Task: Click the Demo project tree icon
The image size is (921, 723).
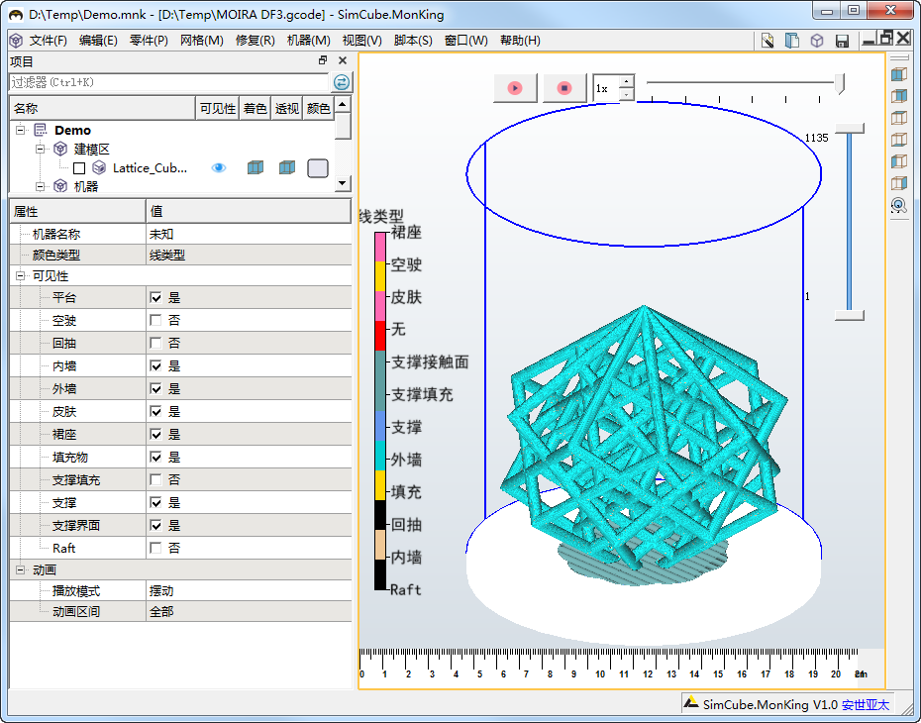Action: (41, 130)
